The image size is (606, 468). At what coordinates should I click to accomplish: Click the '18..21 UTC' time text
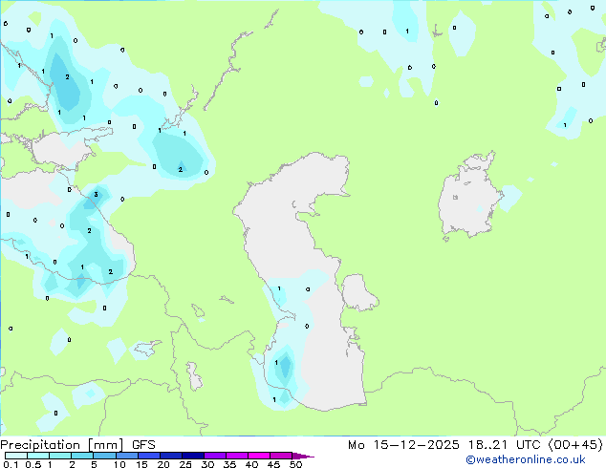[507, 445]
